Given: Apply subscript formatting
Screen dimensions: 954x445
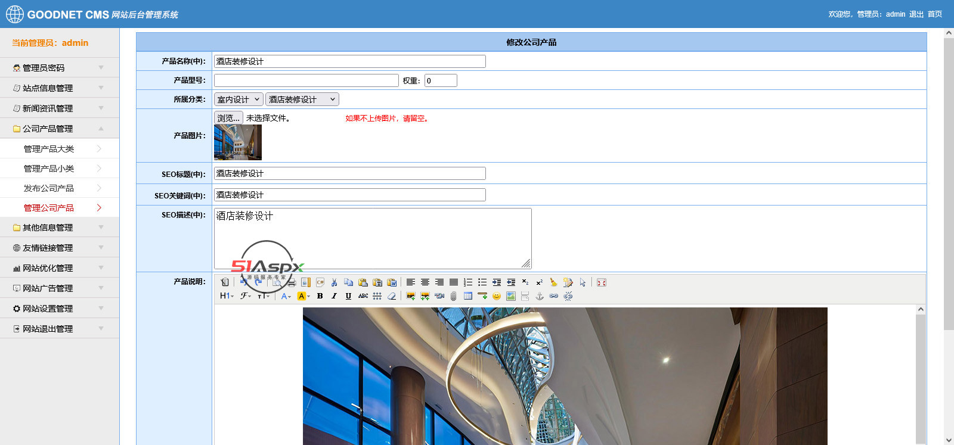Looking at the screenshot, I should [x=525, y=282].
